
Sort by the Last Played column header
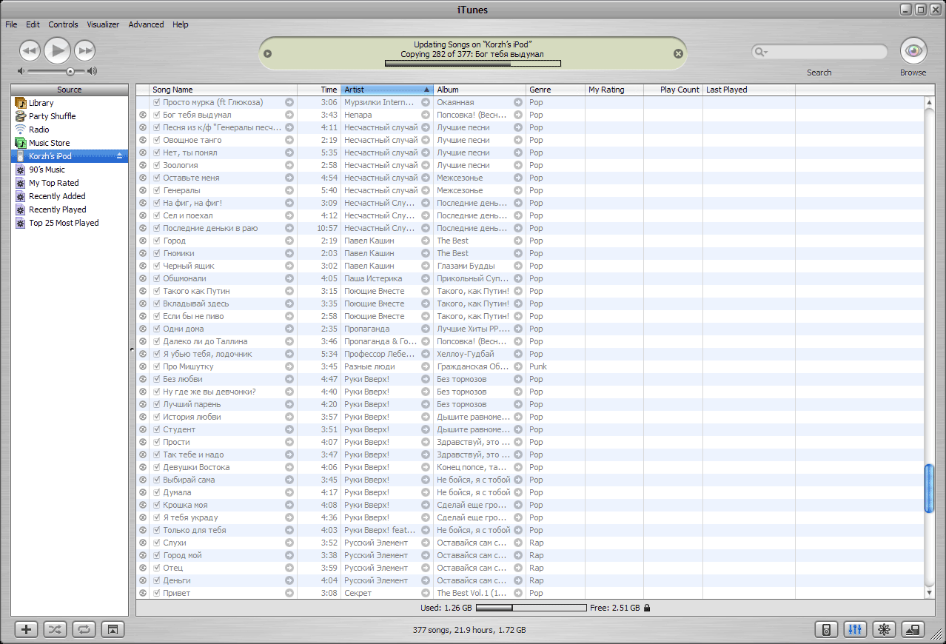(x=749, y=90)
